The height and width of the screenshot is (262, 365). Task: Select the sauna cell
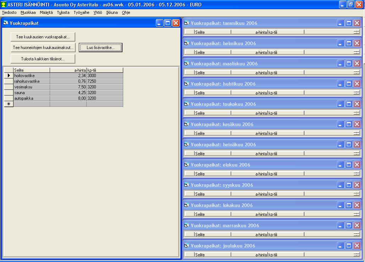pos(32,93)
